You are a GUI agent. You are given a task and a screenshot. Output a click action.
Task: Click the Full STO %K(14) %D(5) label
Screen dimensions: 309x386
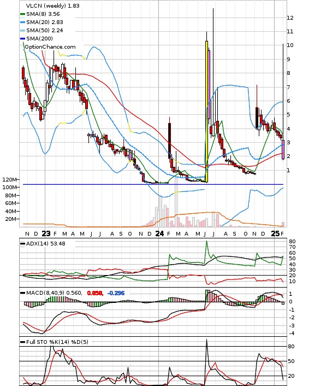pyautogui.click(x=57, y=342)
